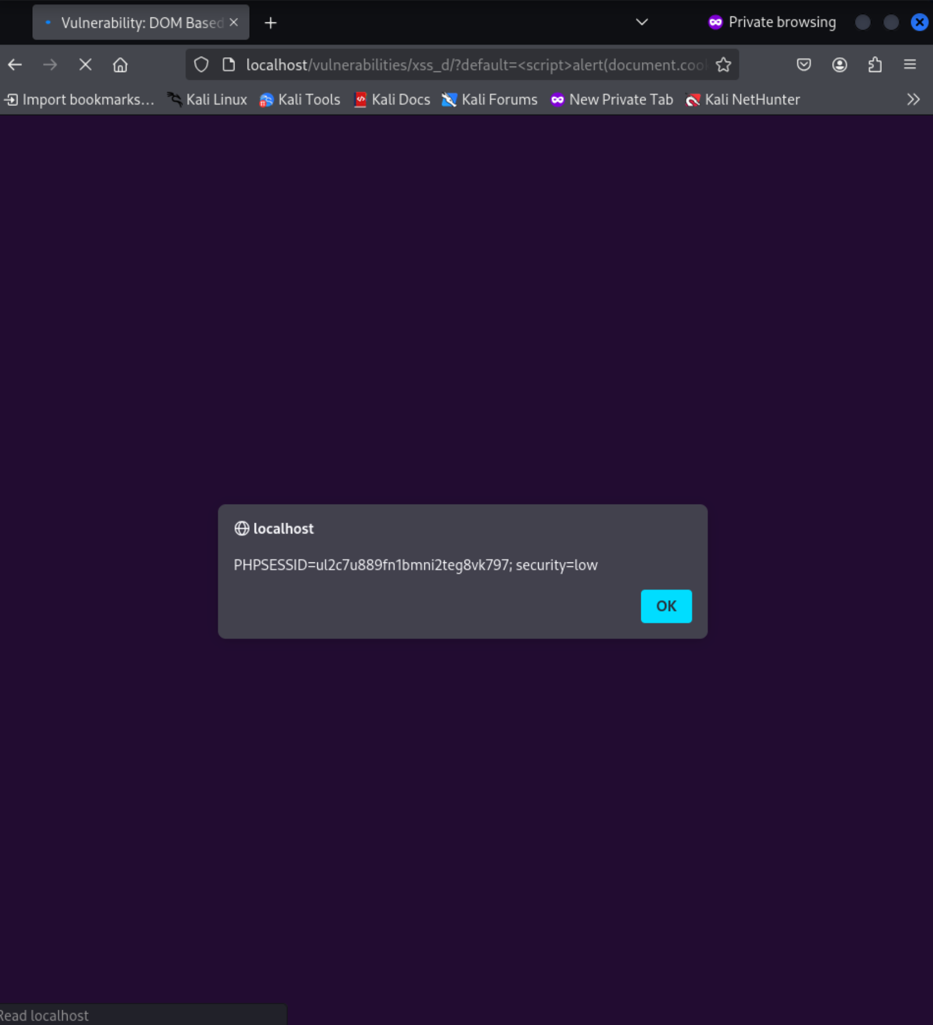Open the Firefox account menu
The image size is (933, 1025).
pos(840,65)
